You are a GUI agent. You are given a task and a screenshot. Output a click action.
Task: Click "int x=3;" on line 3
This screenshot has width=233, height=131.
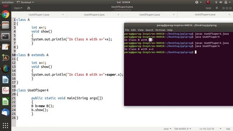coord(39,28)
